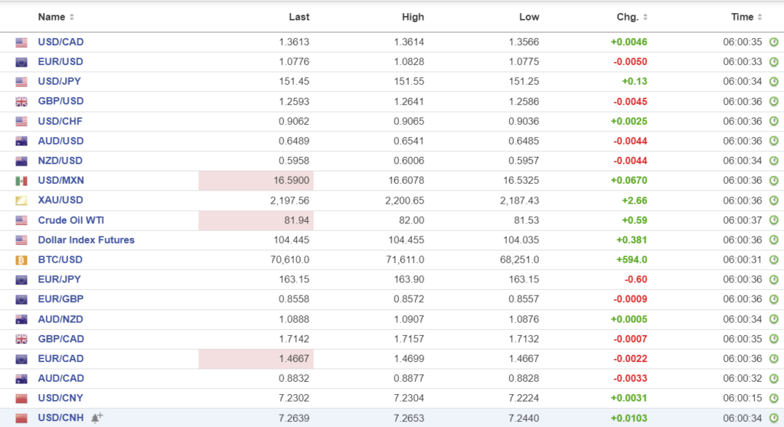Click the High column header
Image resolution: width=784 pixels, height=427 pixels.
413,17
